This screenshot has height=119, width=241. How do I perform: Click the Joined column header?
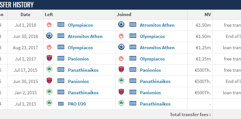[x=124, y=14]
